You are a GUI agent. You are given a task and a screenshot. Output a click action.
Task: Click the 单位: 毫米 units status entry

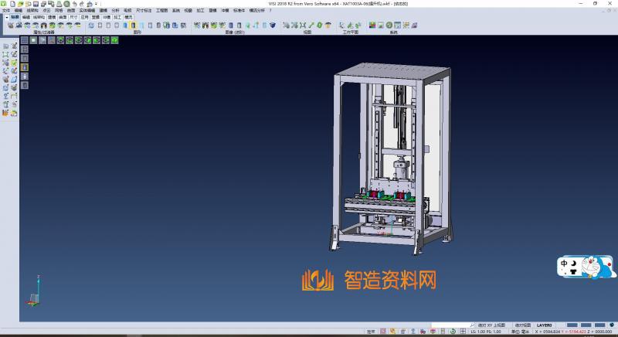tap(520, 332)
